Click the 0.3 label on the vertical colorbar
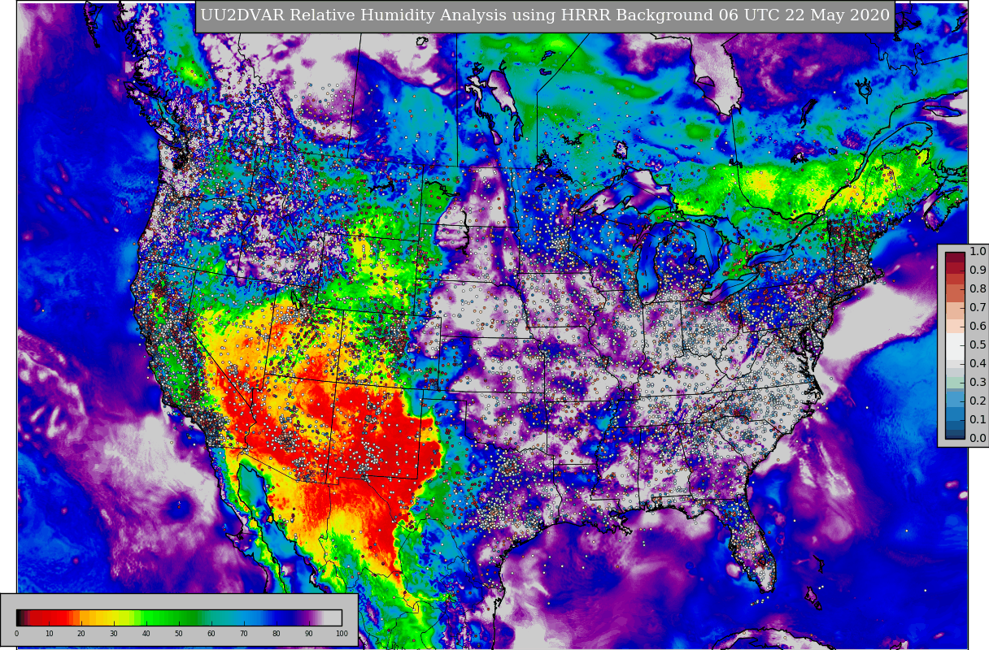Image resolution: width=989 pixels, height=650 pixels. [x=978, y=383]
